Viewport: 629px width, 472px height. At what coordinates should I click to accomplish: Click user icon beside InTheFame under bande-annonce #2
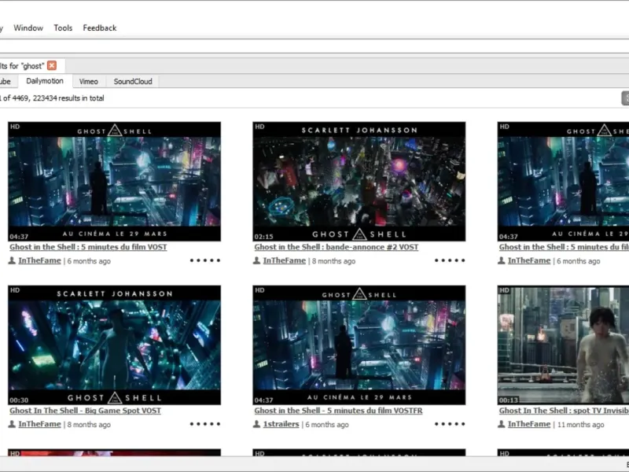pos(257,260)
